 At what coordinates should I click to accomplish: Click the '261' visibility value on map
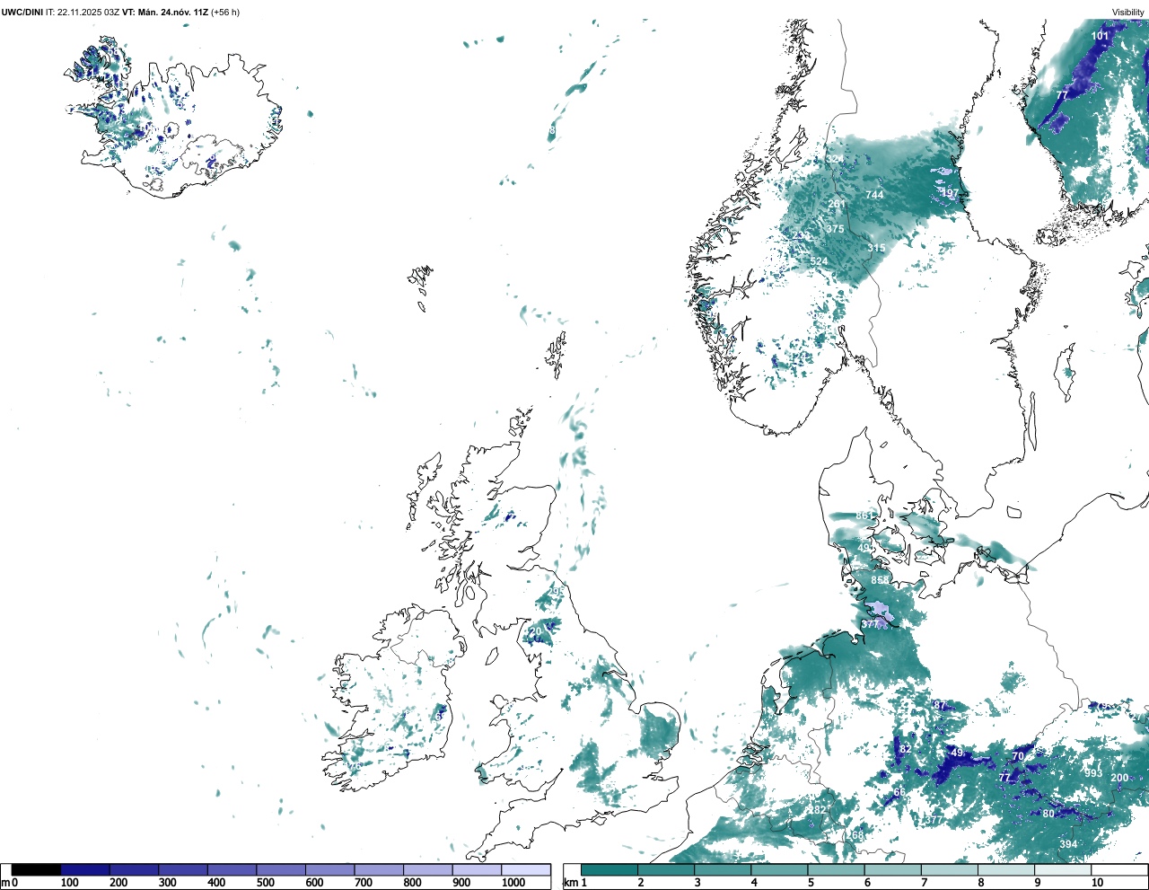tap(837, 204)
